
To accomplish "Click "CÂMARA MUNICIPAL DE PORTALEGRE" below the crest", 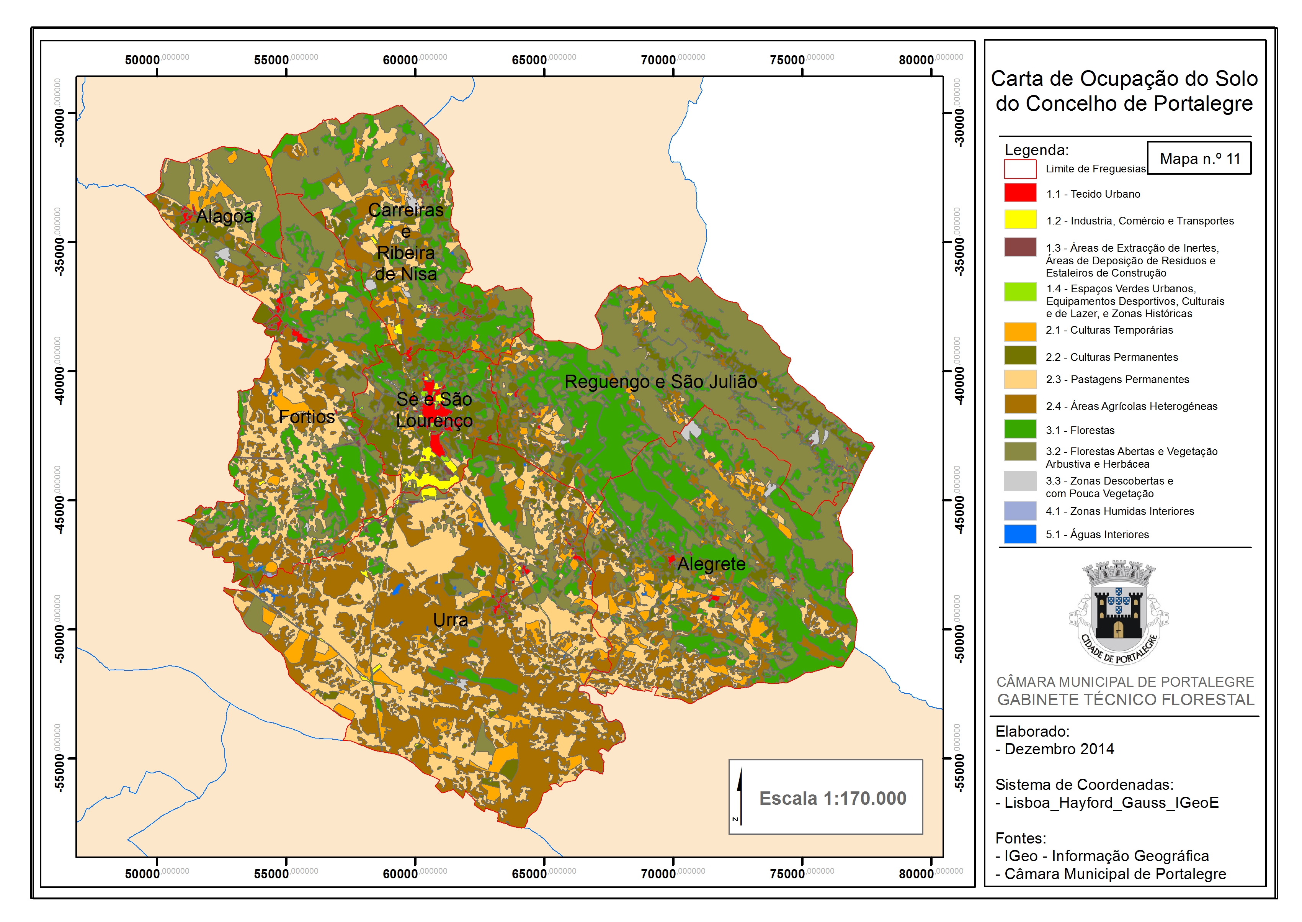I will (x=1126, y=681).
